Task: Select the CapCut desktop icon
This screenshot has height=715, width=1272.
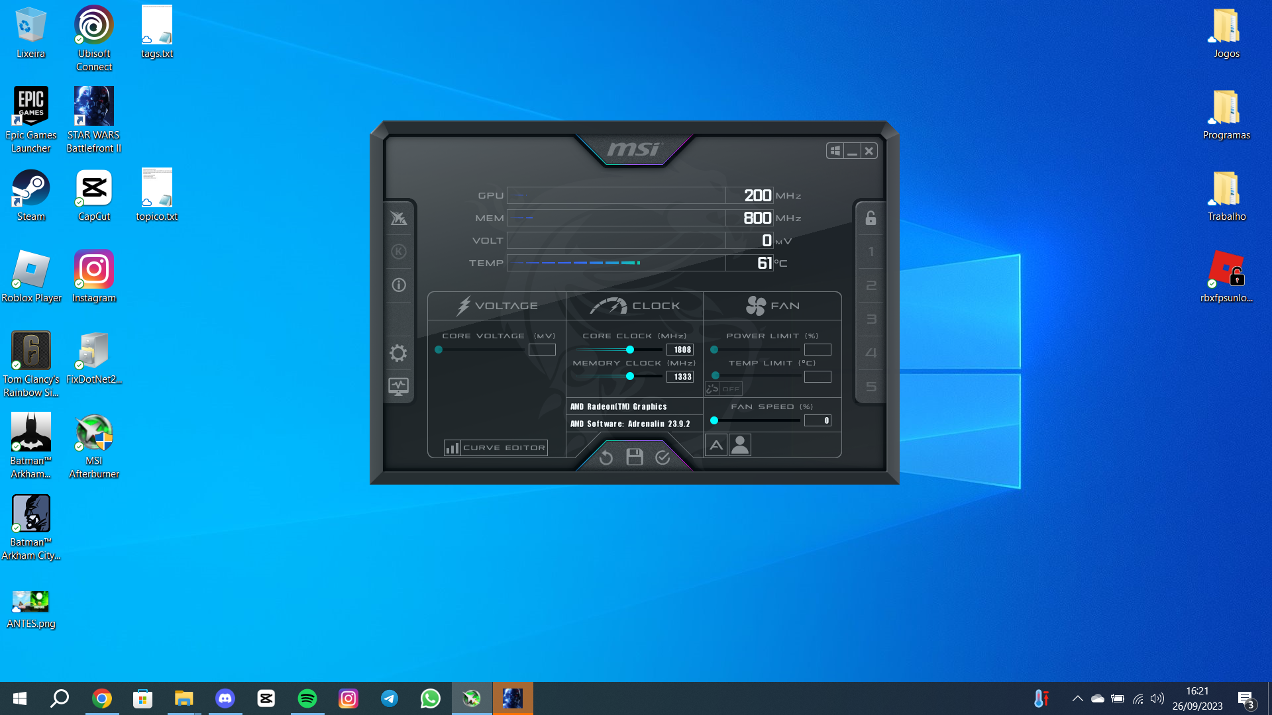Action: point(93,195)
